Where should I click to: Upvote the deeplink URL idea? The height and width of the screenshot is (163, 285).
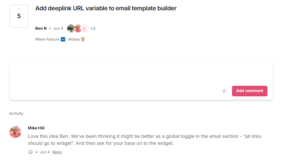[19, 8]
